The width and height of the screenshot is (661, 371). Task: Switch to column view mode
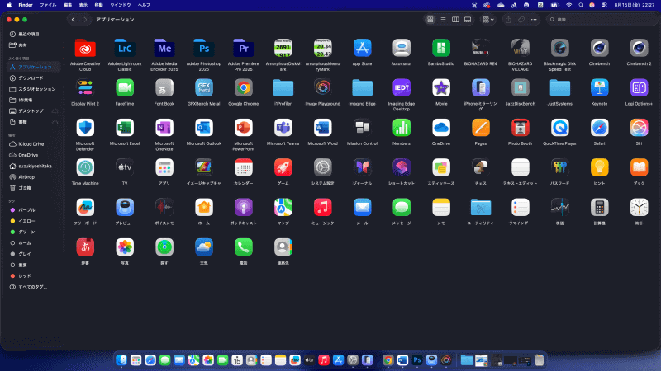[x=455, y=20]
